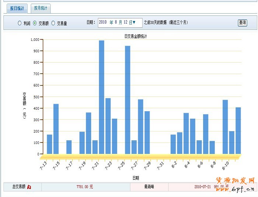Click the tallest bar for 7-21
The height and width of the screenshot is (197, 258).
pyautogui.click(x=101, y=97)
